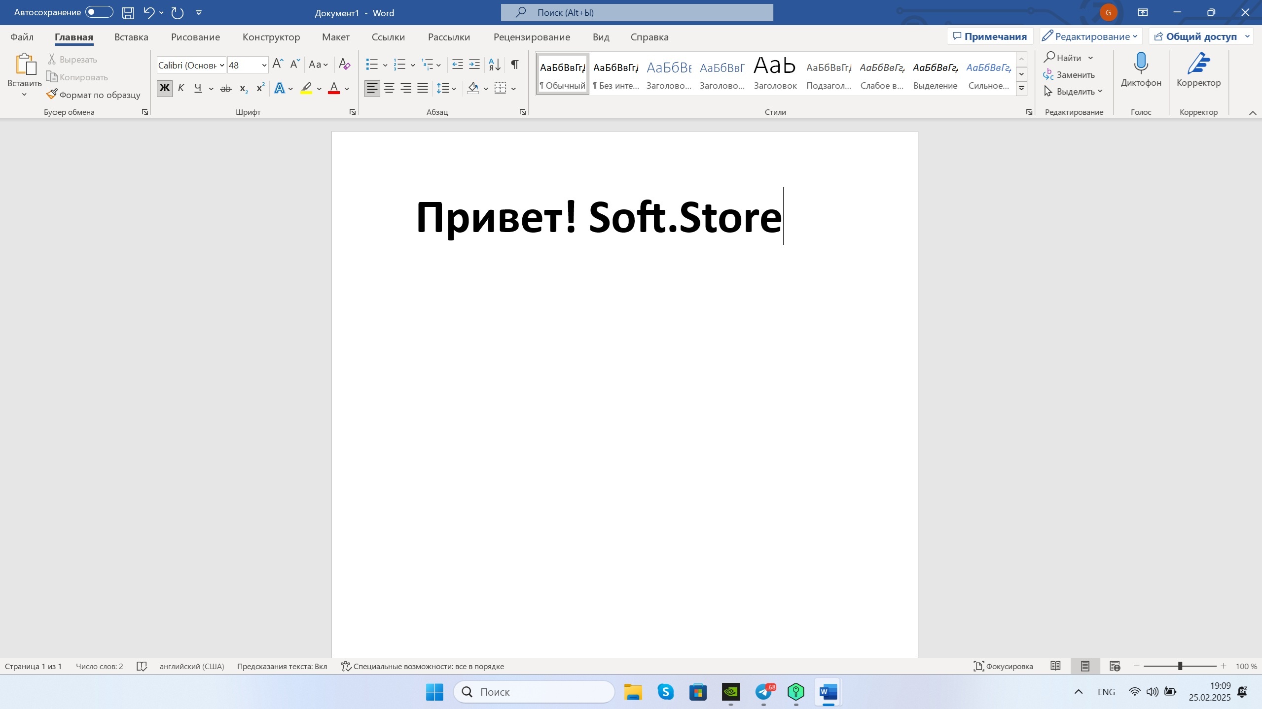1262x709 pixels.
Task: Open Change Case (Аа) dropdown
Action: click(318, 64)
